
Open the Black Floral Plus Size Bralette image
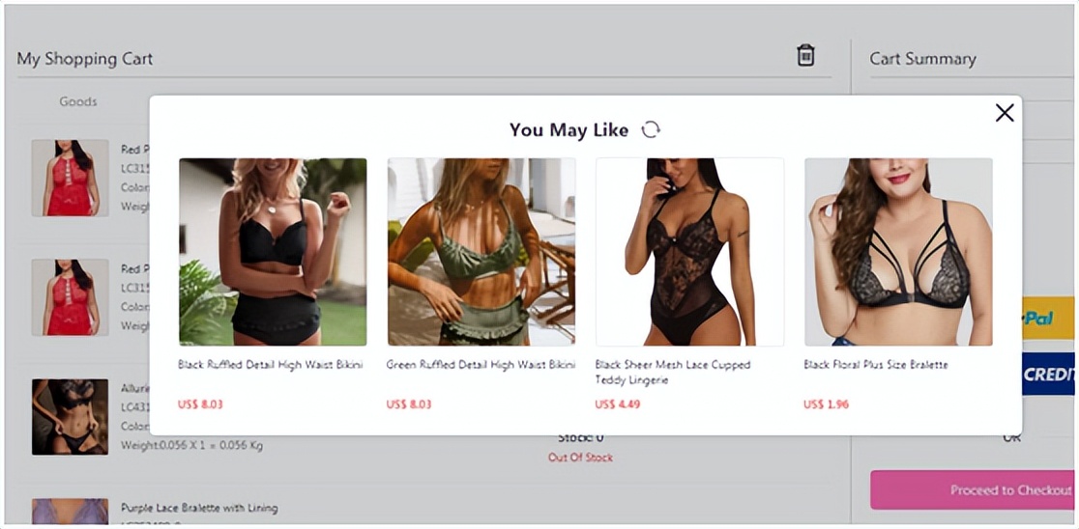(x=899, y=252)
